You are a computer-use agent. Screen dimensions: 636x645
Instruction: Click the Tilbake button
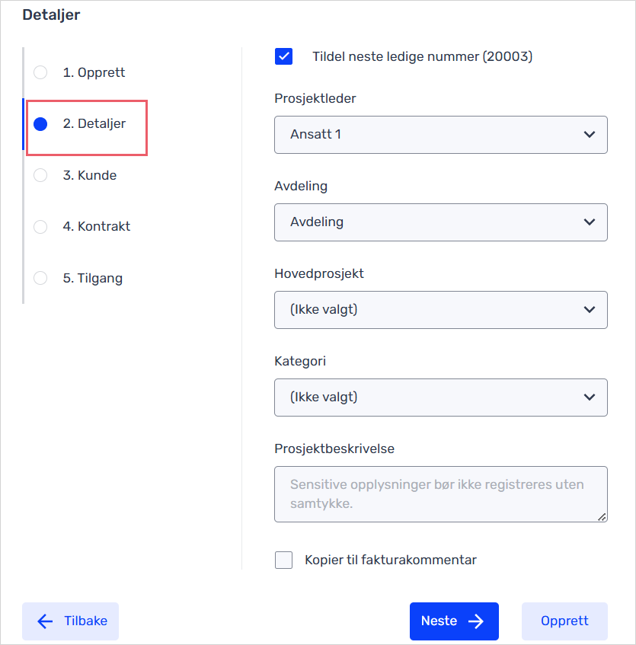[70, 621]
